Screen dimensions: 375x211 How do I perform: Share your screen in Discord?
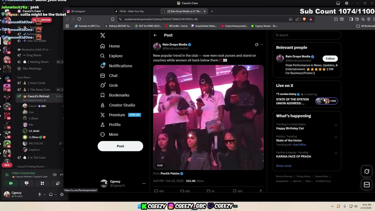(x=27, y=183)
